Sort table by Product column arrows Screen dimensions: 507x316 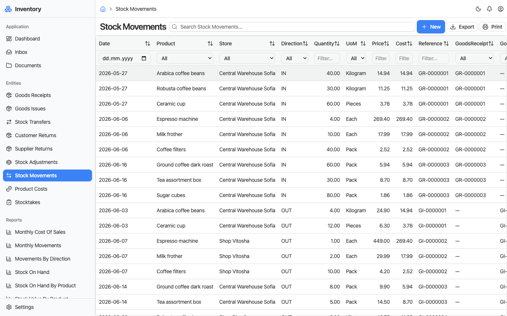point(210,43)
